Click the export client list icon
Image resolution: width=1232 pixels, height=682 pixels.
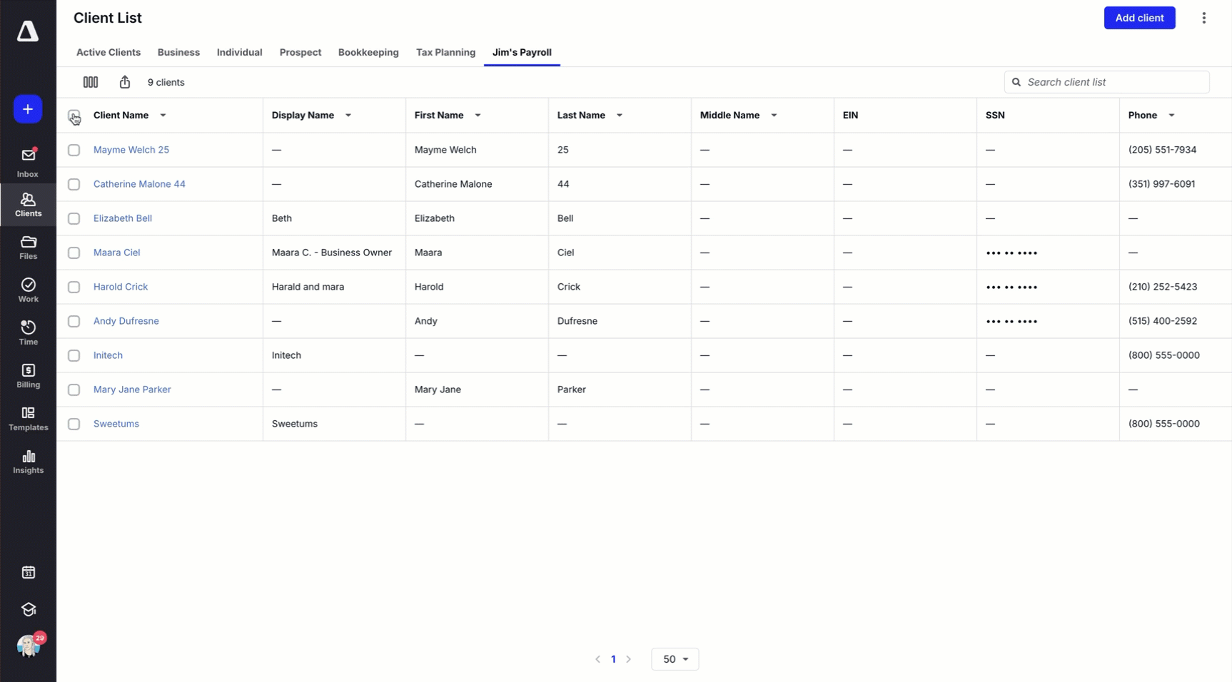(125, 82)
